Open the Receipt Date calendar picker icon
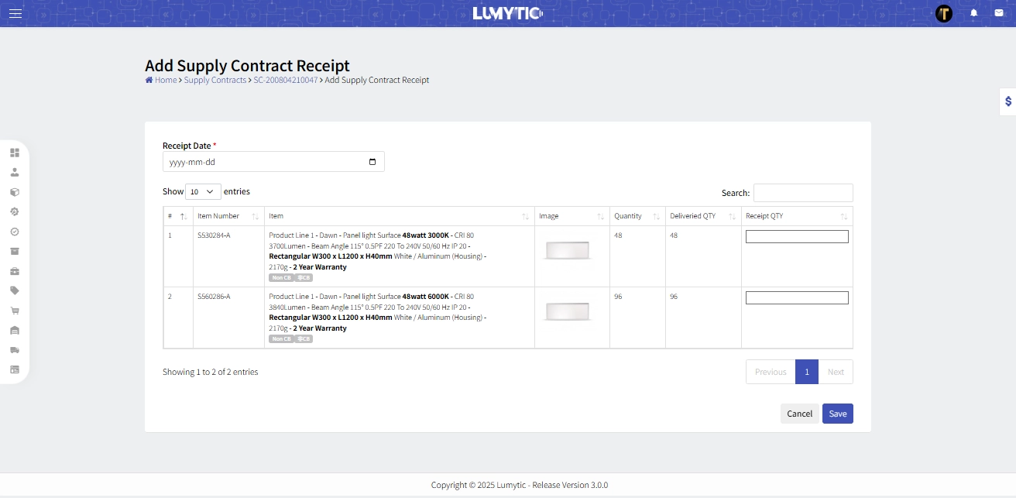The width and height of the screenshot is (1016, 498). (373, 161)
